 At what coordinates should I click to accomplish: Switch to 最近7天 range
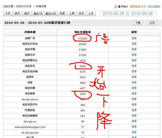click(x=38, y=14)
